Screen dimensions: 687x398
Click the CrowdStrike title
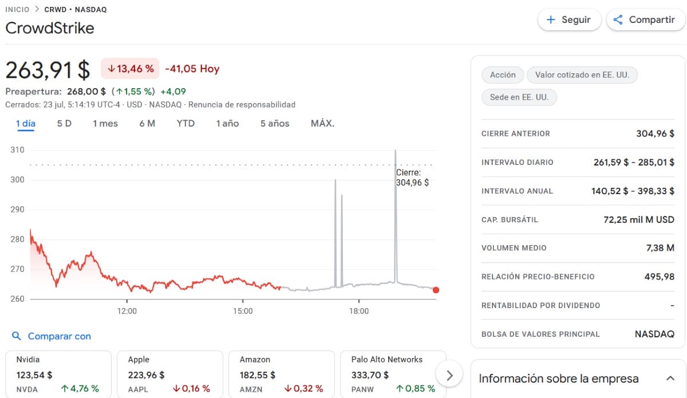click(x=50, y=28)
